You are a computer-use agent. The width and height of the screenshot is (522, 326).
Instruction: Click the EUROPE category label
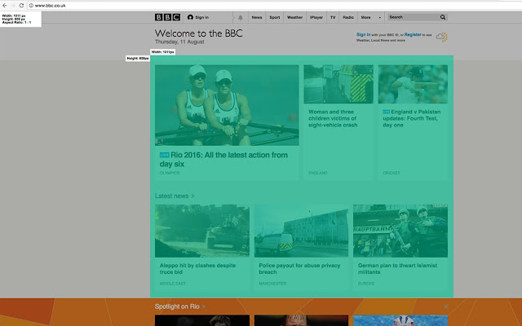click(366, 284)
